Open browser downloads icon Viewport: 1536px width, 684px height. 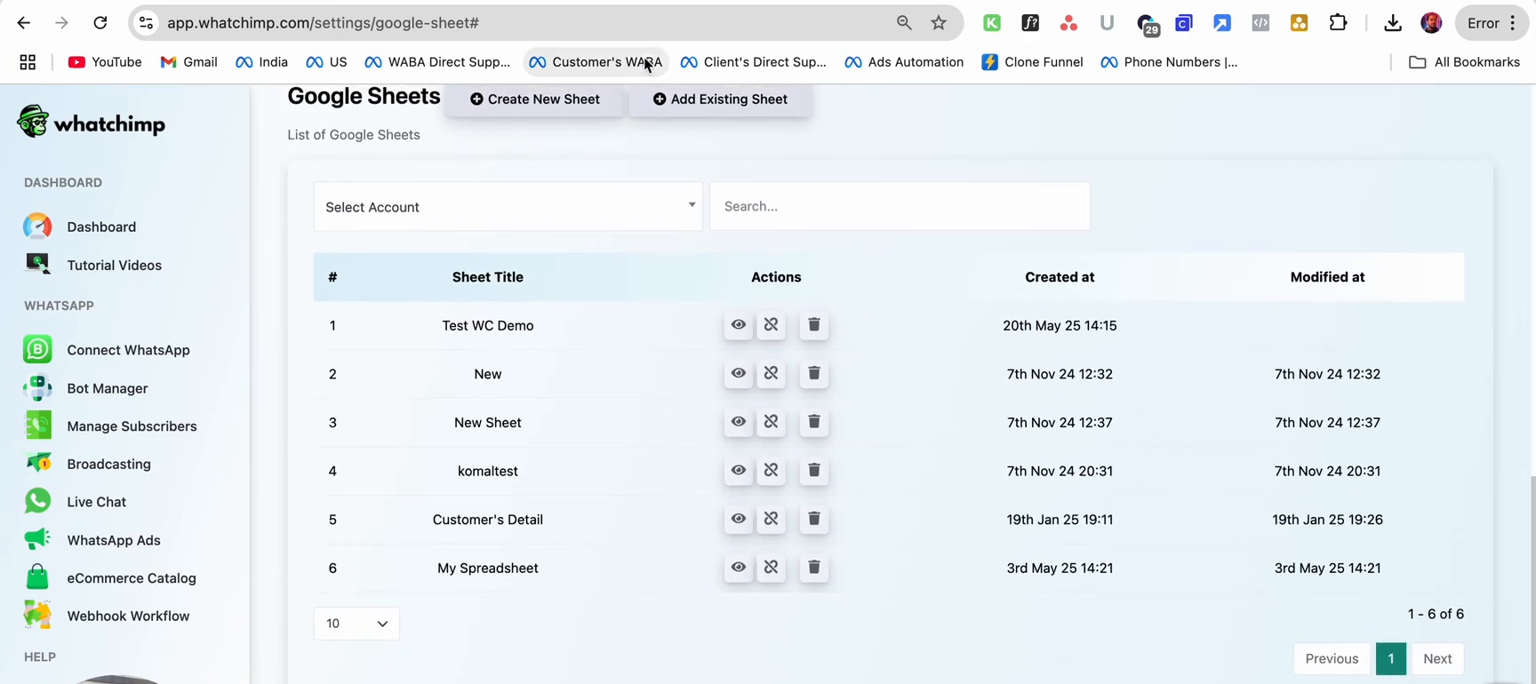coord(1393,23)
